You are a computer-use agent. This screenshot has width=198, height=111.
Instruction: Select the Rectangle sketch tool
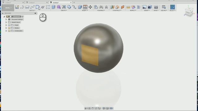click(27, 7)
